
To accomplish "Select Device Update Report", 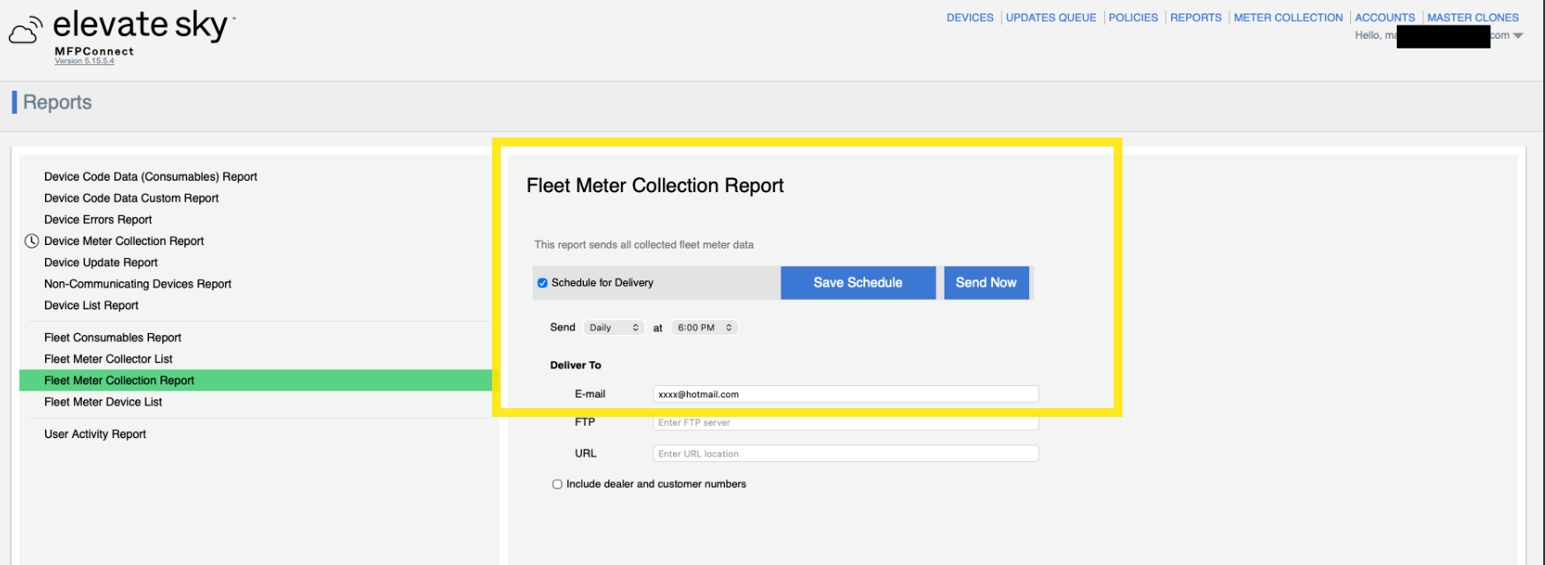I will pos(101,263).
